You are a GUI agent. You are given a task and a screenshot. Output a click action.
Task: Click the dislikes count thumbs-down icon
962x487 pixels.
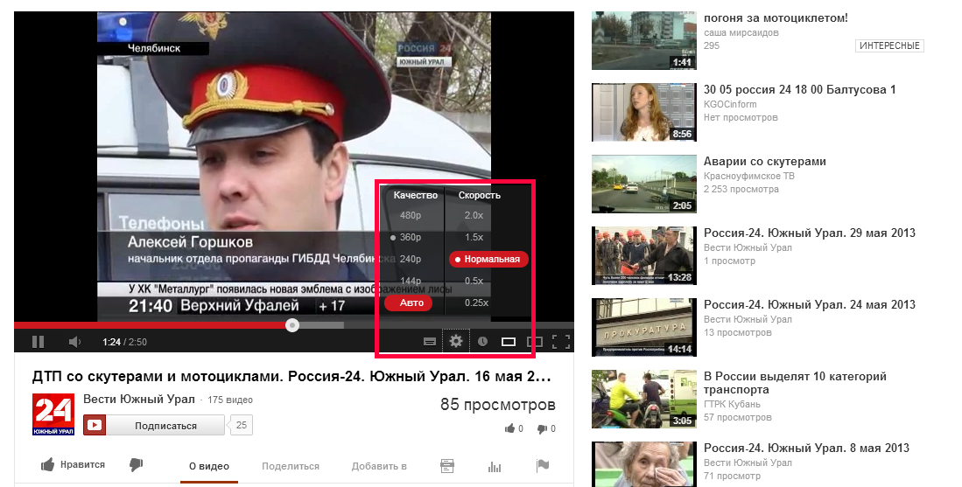click(x=542, y=428)
